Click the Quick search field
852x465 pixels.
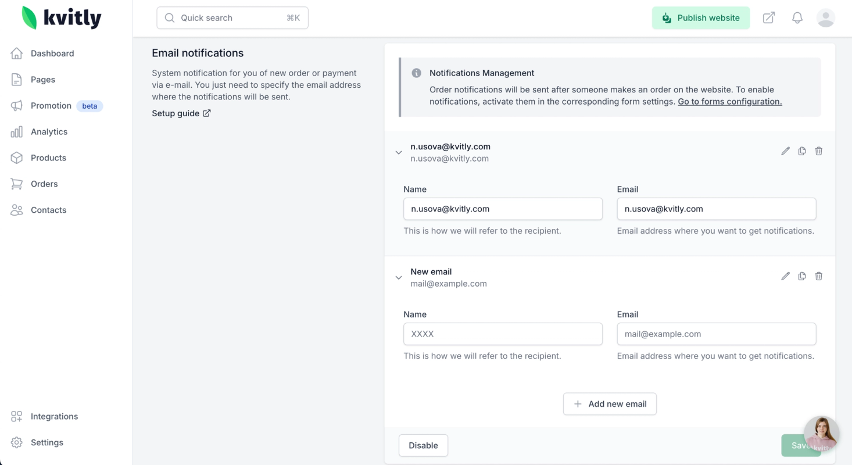click(232, 18)
